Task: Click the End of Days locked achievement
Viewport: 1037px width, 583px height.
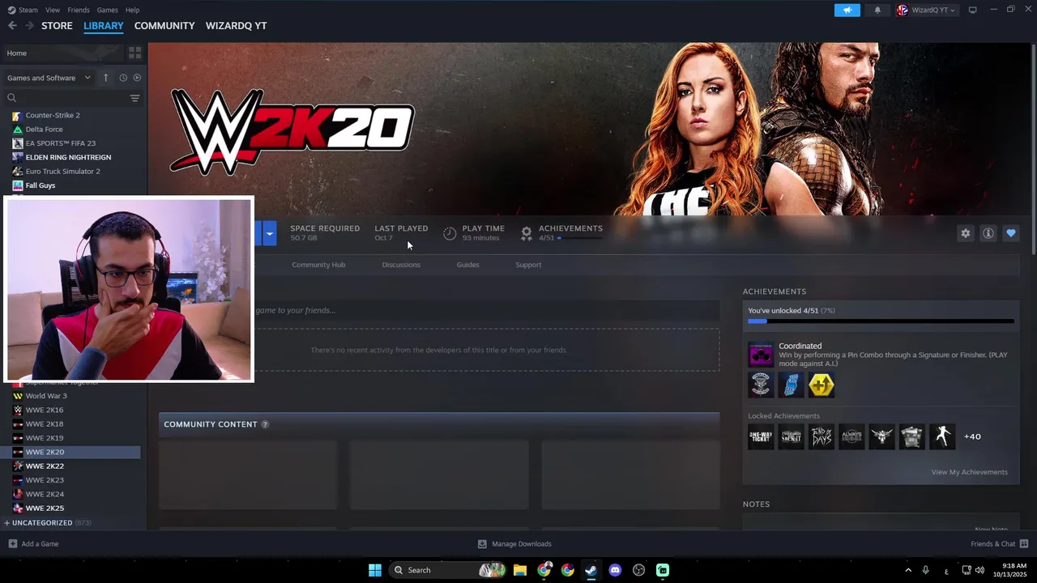Action: pyautogui.click(x=821, y=436)
